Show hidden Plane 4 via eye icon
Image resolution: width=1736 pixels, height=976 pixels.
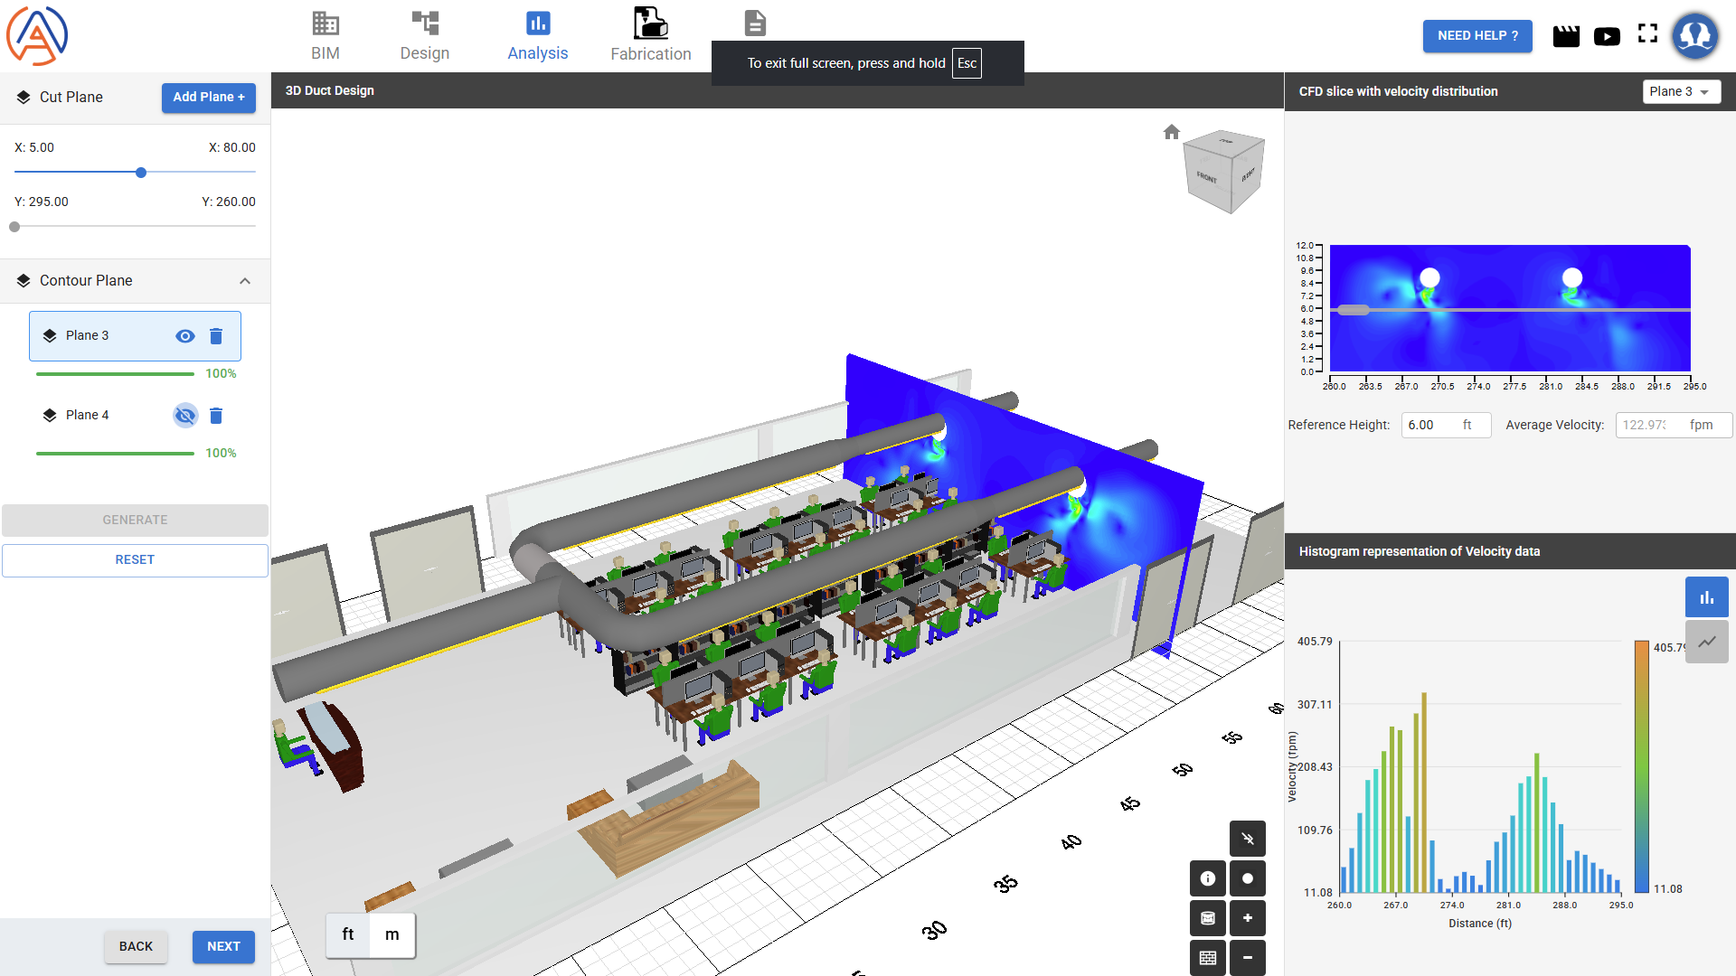(x=184, y=416)
